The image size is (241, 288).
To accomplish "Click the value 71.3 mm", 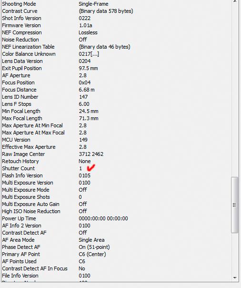I will [89, 118].
